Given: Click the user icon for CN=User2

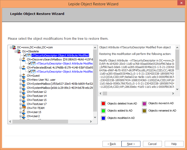Looking at the screenshot, I should (24, 116).
